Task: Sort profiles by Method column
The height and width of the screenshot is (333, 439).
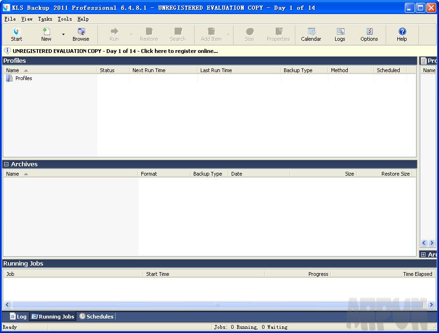Action: [x=351, y=70]
